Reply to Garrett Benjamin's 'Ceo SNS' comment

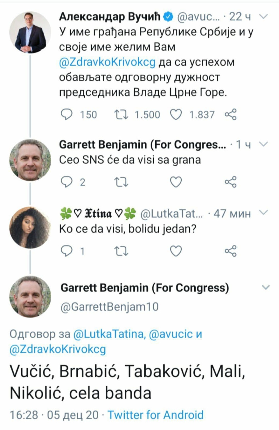point(66,182)
